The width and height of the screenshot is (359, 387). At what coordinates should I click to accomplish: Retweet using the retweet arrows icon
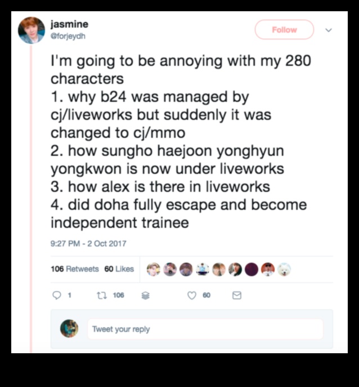click(x=102, y=295)
